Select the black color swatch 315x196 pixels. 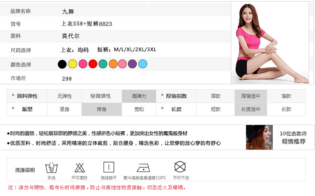[62, 64]
